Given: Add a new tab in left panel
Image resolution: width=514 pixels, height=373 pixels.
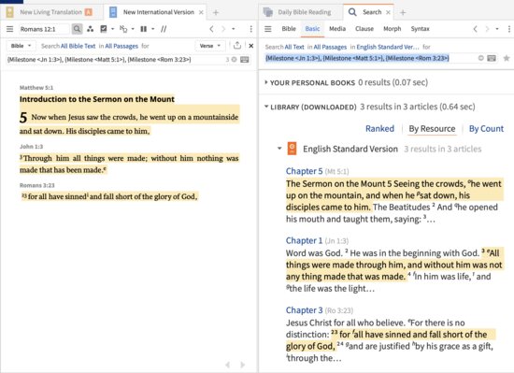Looking at the screenshot, I should [x=216, y=12].
